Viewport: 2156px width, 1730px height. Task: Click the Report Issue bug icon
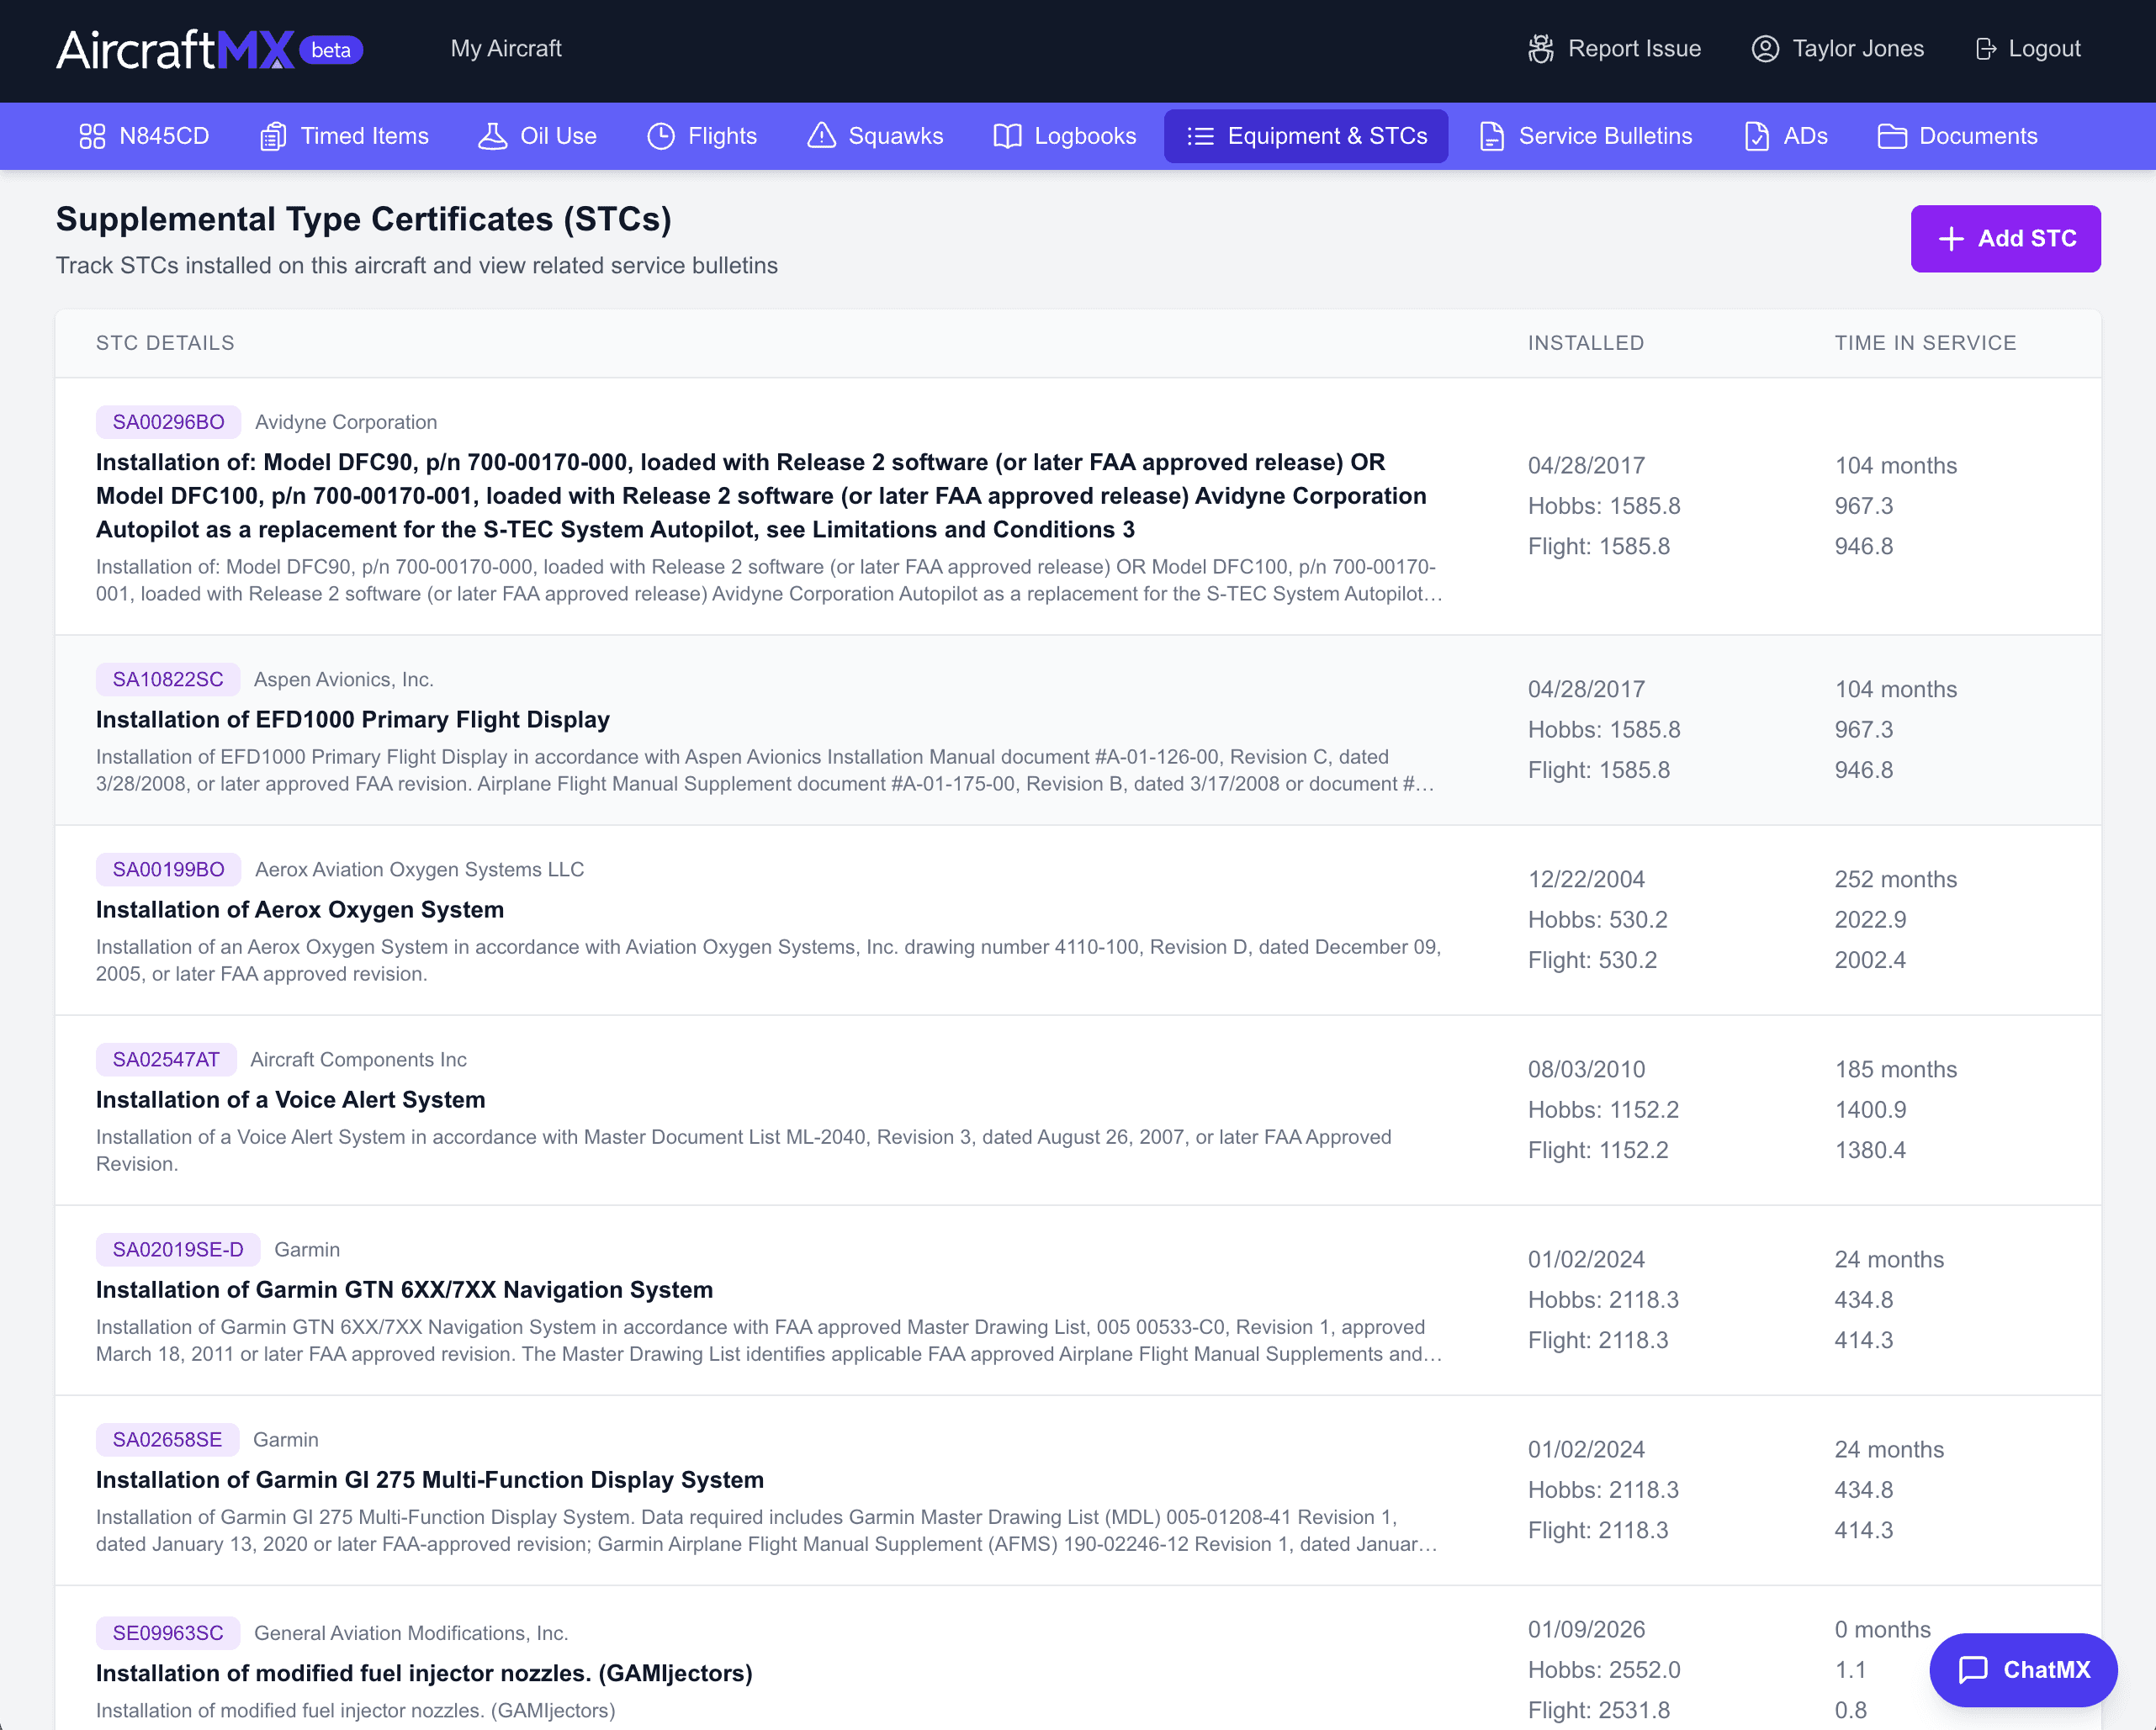(x=1540, y=48)
